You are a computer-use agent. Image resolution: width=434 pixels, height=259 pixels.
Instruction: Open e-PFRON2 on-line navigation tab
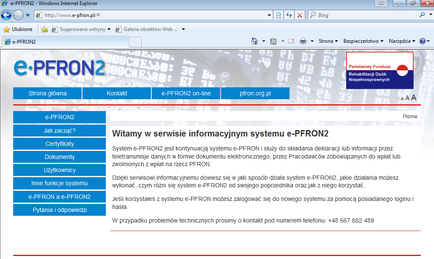(x=186, y=93)
